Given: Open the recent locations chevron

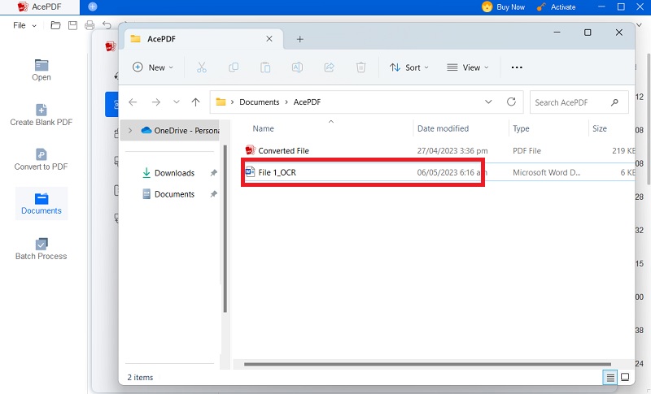Looking at the screenshot, I should [x=177, y=102].
